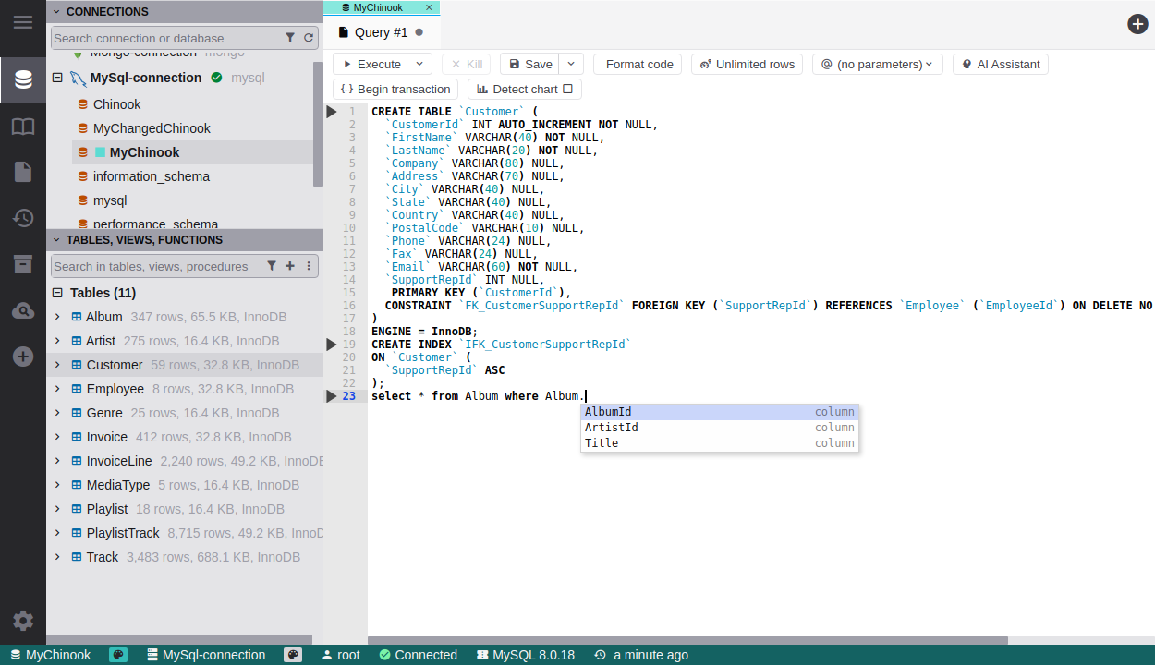Image resolution: width=1155 pixels, height=665 pixels.
Task: Expand the Employee table node
Action: click(x=57, y=389)
